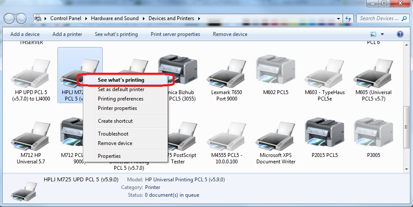Select Troubleshoot from the context menu
The image size is (413, 207).
tap(113, 134)
